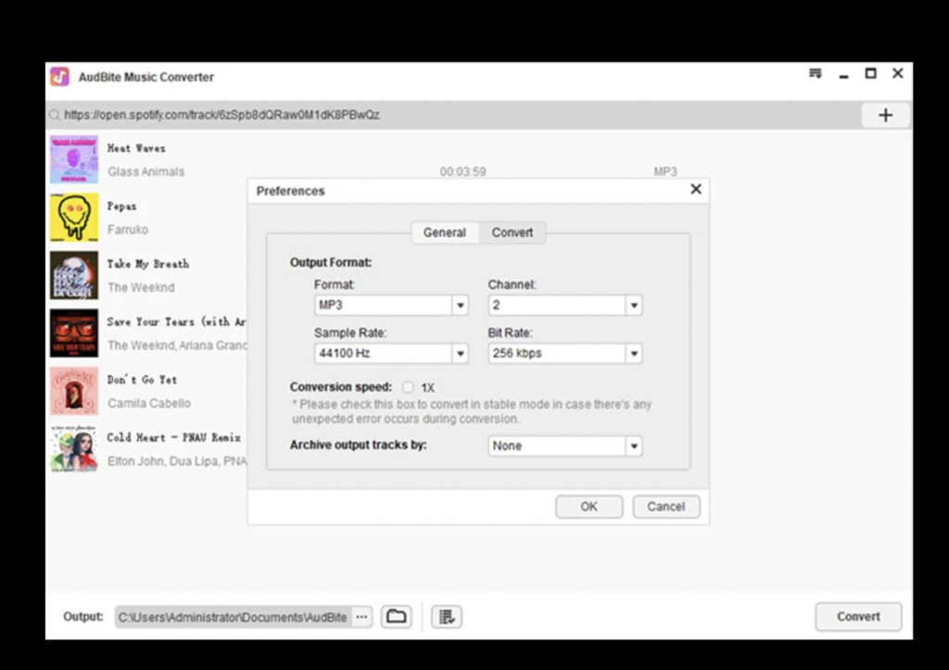Click the search icon in URL bar
The image size is (949, 670).
pyautogui.click(x=56, y=116)
